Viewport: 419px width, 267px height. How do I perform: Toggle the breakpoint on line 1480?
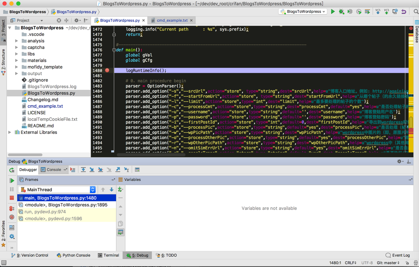click(x=107, y=70)
